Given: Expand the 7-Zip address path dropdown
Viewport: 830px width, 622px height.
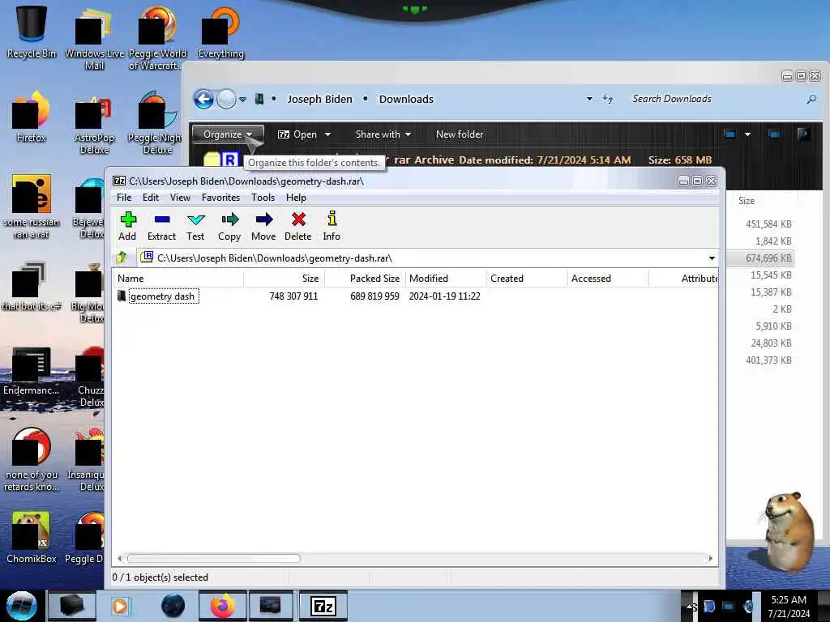Looking at the screenshot, I should [x=712, y=258].
